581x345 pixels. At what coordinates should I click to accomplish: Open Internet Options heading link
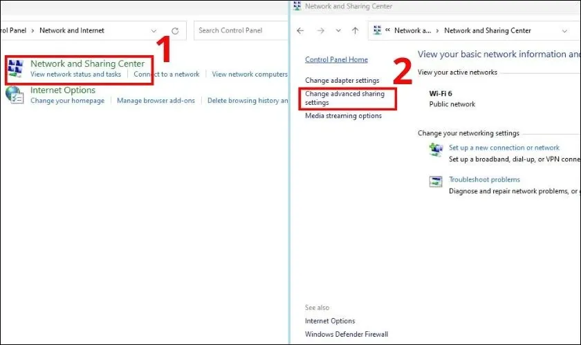(63, 90)
